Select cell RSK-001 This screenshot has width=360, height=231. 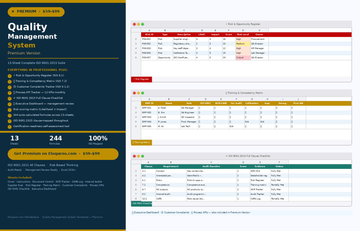[x=149, y=39]
